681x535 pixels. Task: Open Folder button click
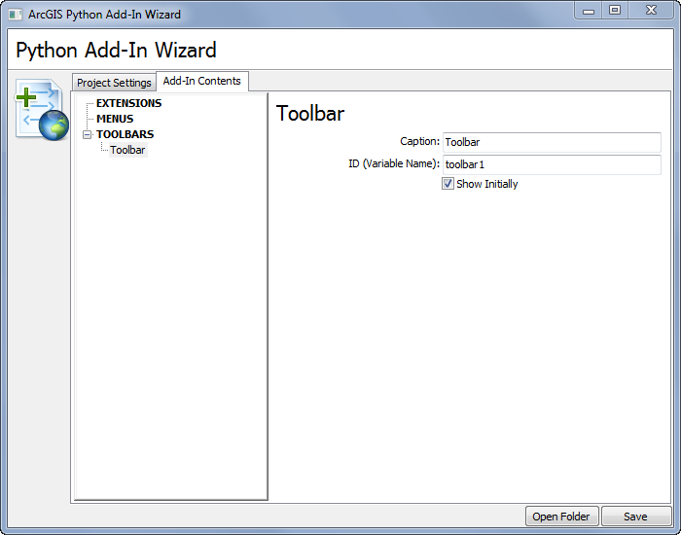[561, 517]
